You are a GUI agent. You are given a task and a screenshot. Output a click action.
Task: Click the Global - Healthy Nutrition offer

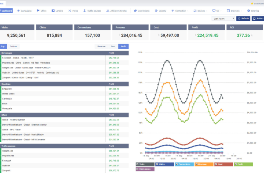click(x=64, y=120)
